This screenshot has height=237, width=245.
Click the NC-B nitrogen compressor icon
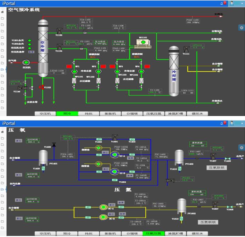104,215
